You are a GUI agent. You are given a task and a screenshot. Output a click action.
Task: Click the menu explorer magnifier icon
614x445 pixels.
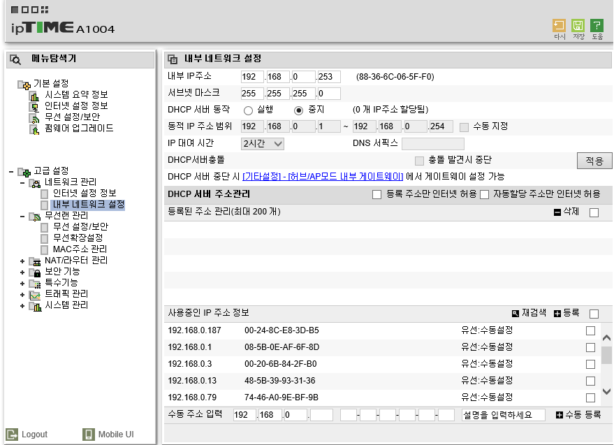(15, 59)
